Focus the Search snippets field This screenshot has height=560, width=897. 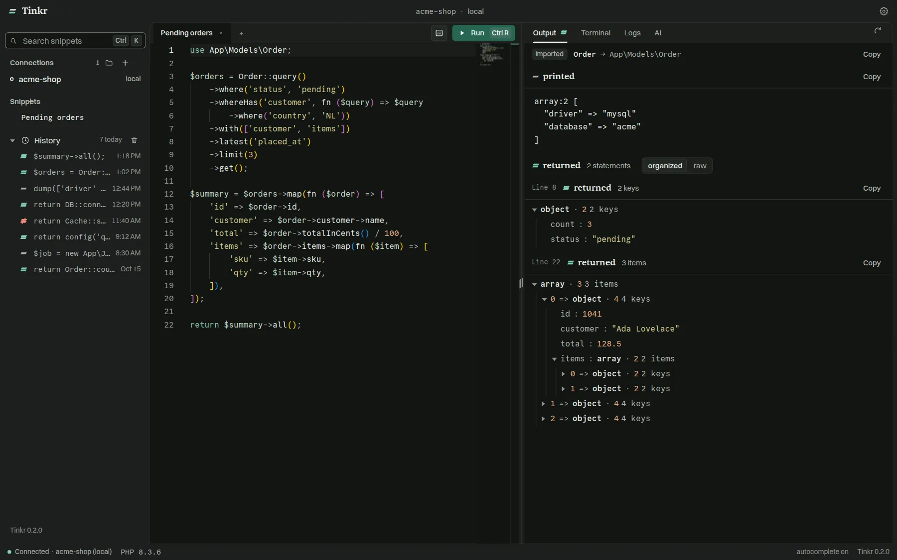click(x=75, y=41)
